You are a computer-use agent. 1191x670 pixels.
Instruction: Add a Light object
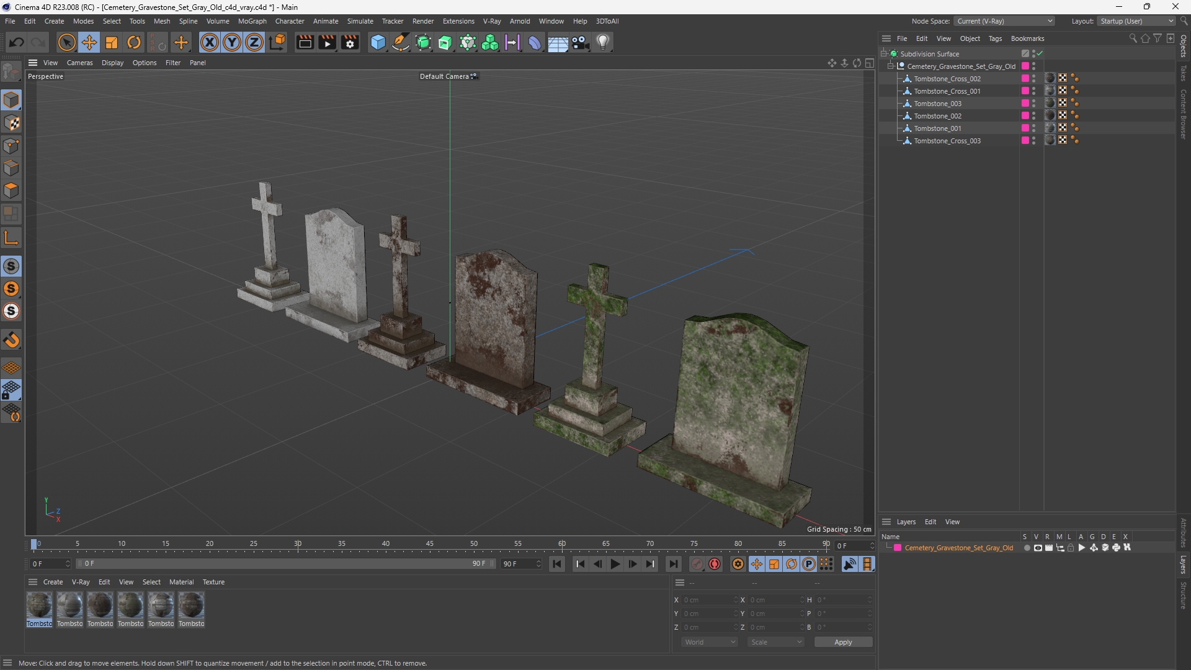[x=603, y=42]
